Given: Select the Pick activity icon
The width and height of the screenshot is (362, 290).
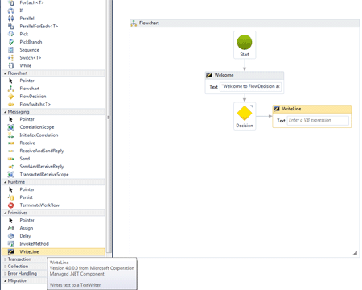Looking at the screenshot, I should click(x=10, y=34).
